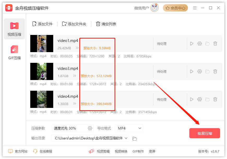Click file name video4.mp4
The height and width of the screenshot is (159, 227).
(68, 96)
